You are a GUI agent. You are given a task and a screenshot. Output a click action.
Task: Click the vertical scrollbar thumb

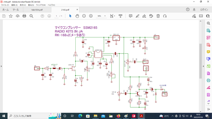point(201,61)
